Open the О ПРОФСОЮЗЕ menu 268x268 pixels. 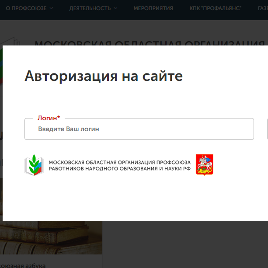tap(26, 8)
